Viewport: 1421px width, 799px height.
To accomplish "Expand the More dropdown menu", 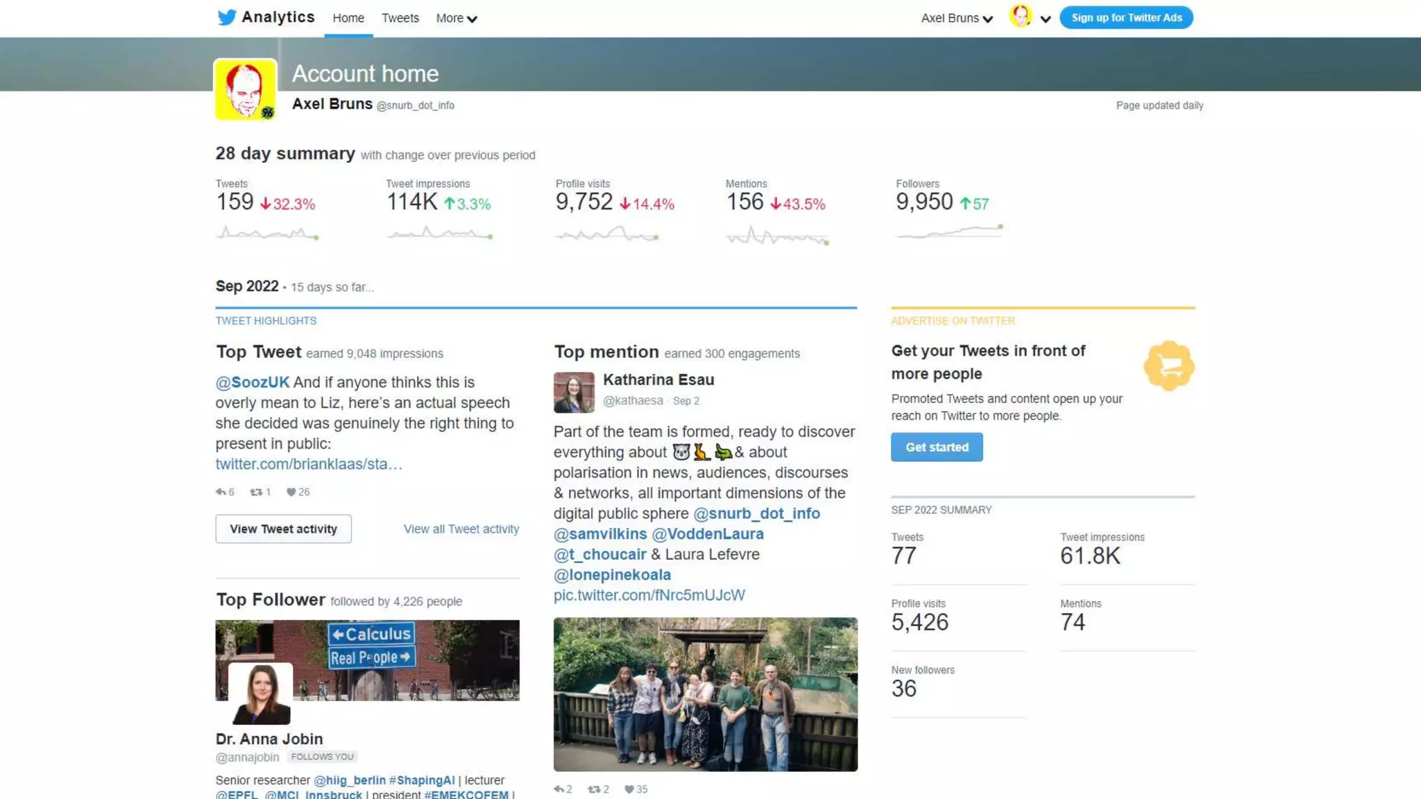I will 456,19.
